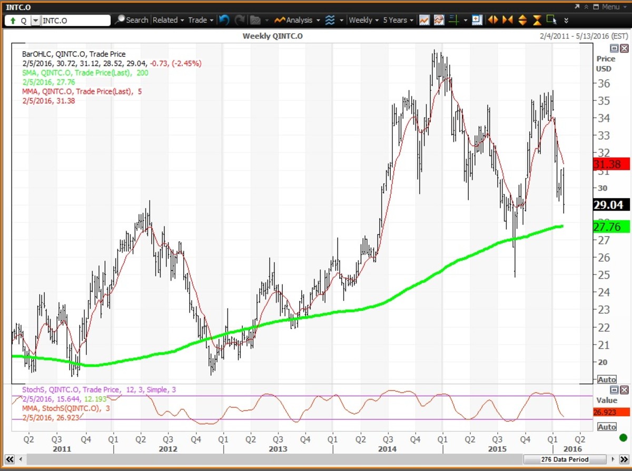Open the Analysis dropdown
The image size is (632, 471).
297,20
